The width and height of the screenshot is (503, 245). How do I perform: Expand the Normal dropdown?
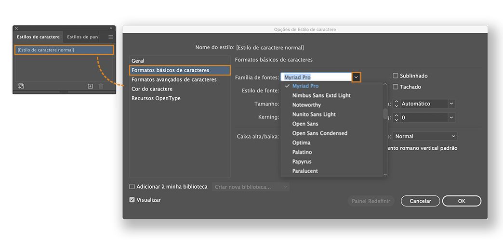pos(453,137)
